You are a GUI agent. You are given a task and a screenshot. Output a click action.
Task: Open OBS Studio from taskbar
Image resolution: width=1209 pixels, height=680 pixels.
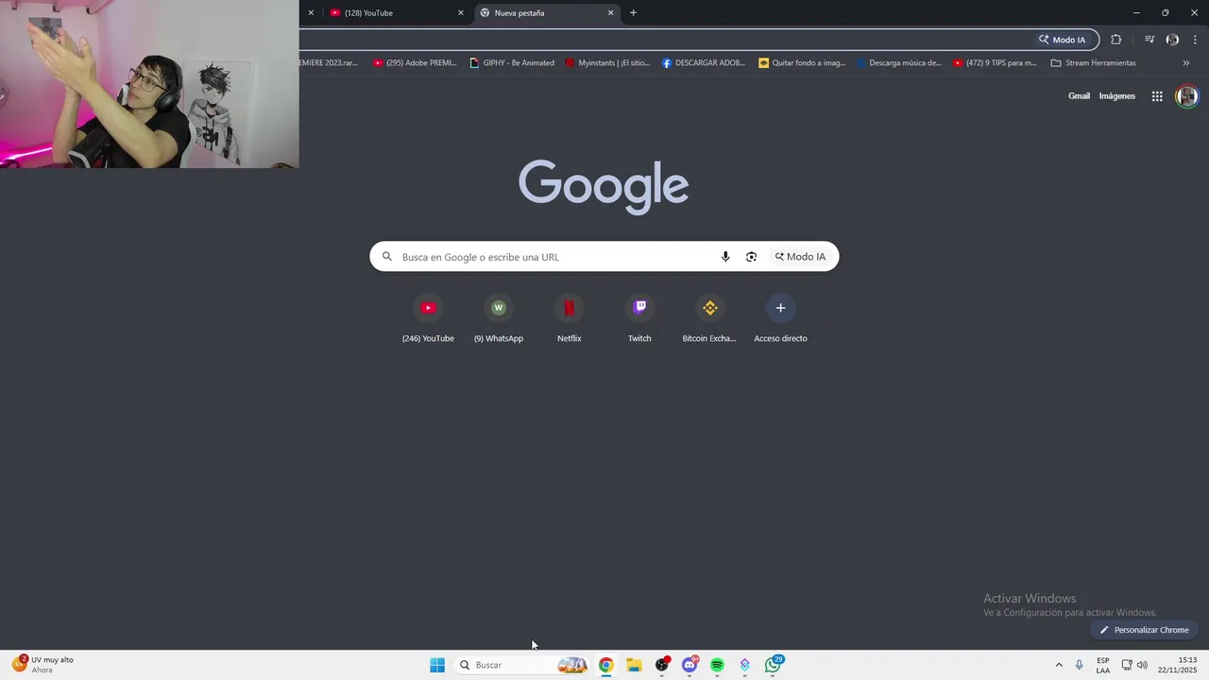[662, 665]
